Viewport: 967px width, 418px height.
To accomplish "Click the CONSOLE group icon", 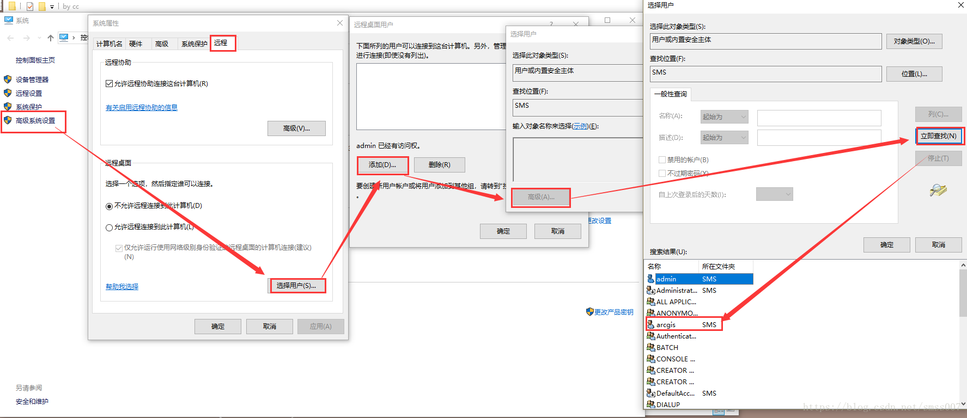I will pos(650,359).
